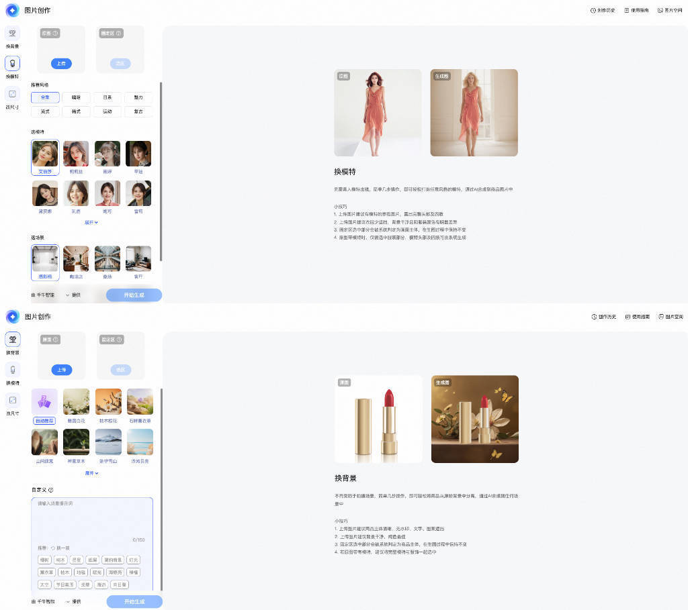
Task: Click the 自动推荐 purple cards icon
Action: [x=44, y=401]
